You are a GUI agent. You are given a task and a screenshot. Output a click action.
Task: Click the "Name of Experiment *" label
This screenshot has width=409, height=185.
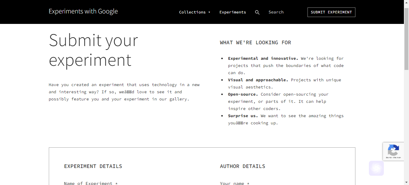[91, 183]
